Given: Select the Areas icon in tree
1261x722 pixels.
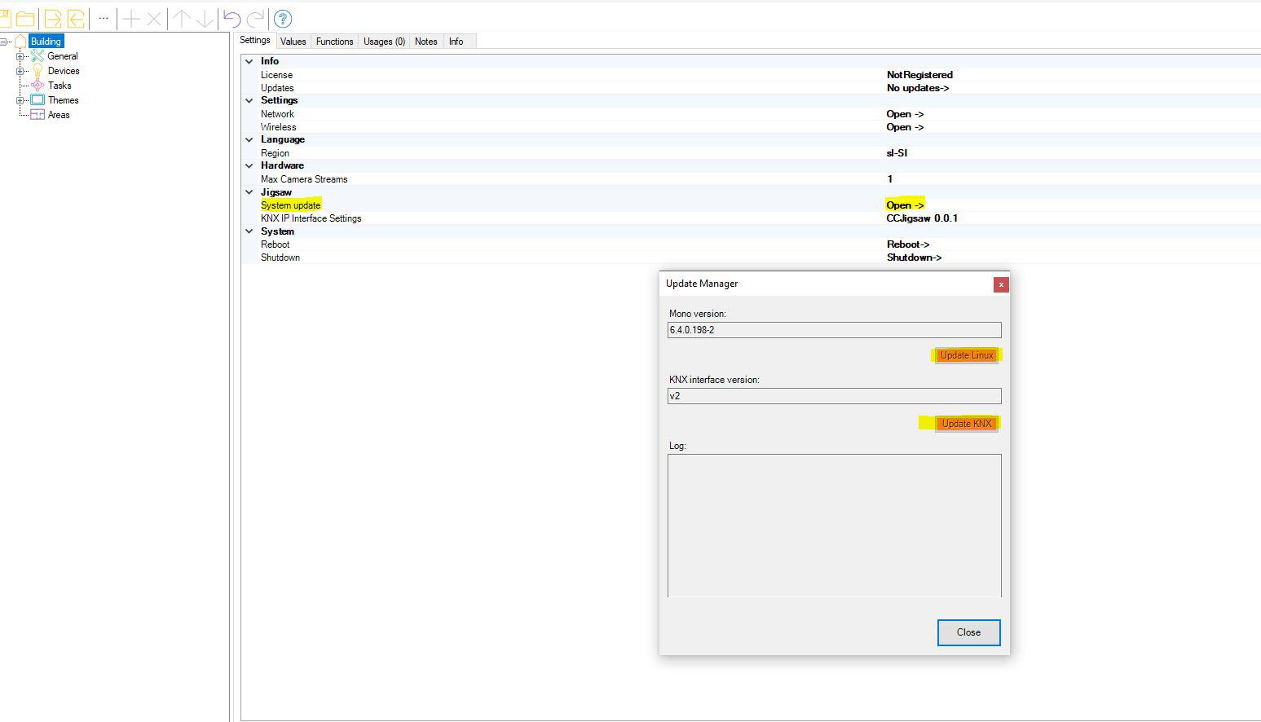Looking at the screenshot, I should coord(37,115).
